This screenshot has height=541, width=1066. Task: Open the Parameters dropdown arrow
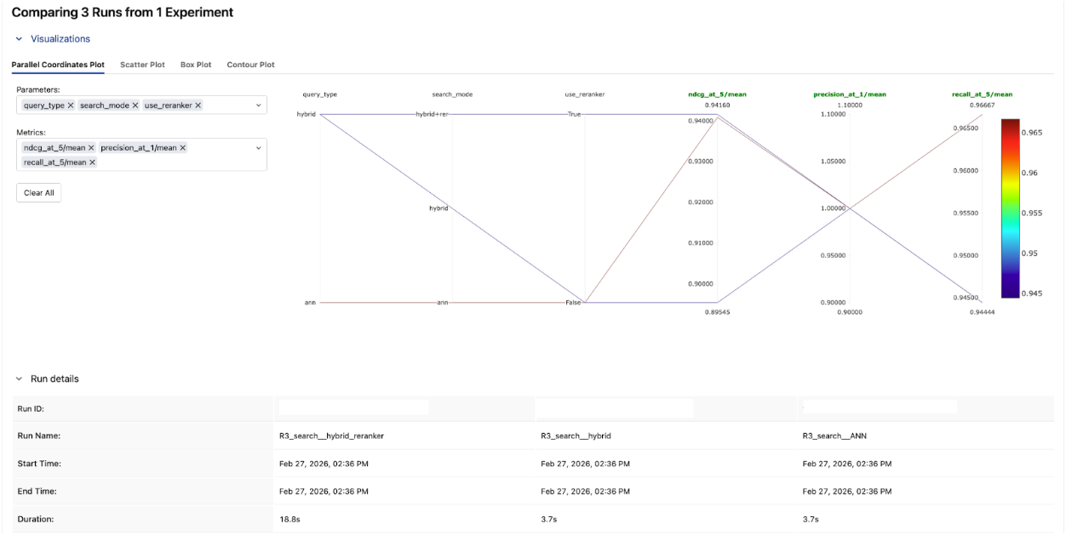(258, 105)
